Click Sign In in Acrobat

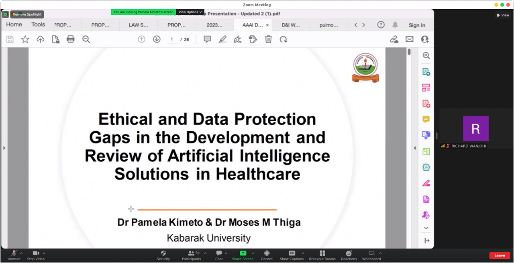click(x=417, y=25)
